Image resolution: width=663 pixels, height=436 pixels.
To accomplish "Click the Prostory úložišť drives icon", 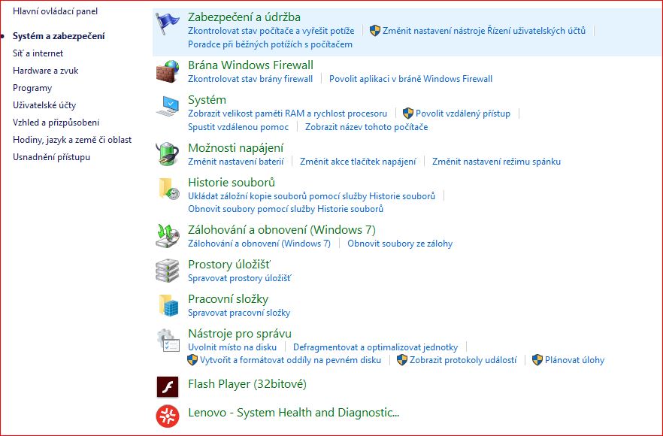I will pos(168,270).
